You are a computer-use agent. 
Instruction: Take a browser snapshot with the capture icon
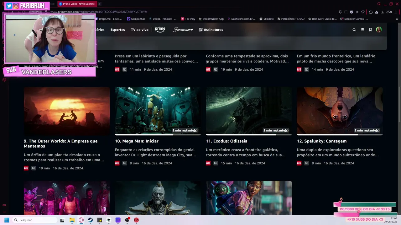(346, 12)
